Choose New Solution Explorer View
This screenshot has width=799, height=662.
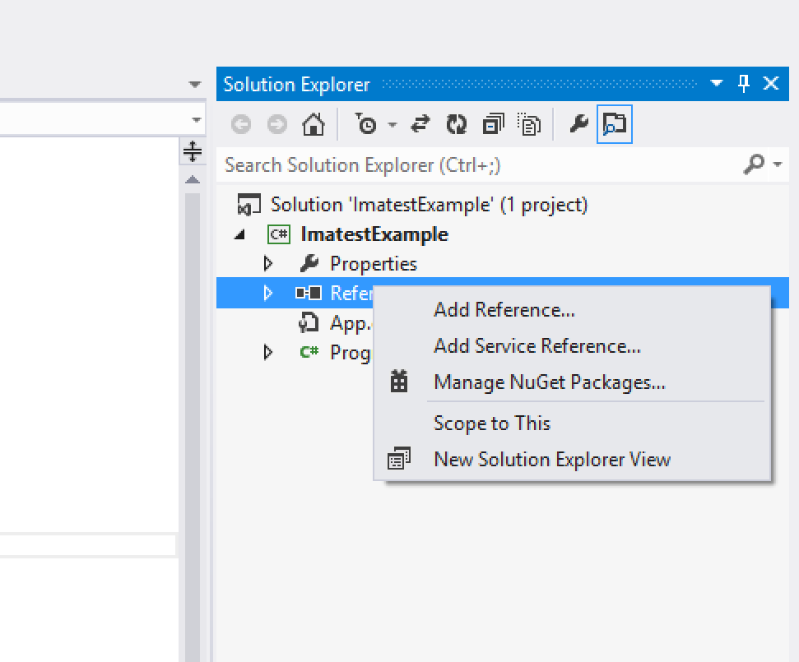click(552, 460)
